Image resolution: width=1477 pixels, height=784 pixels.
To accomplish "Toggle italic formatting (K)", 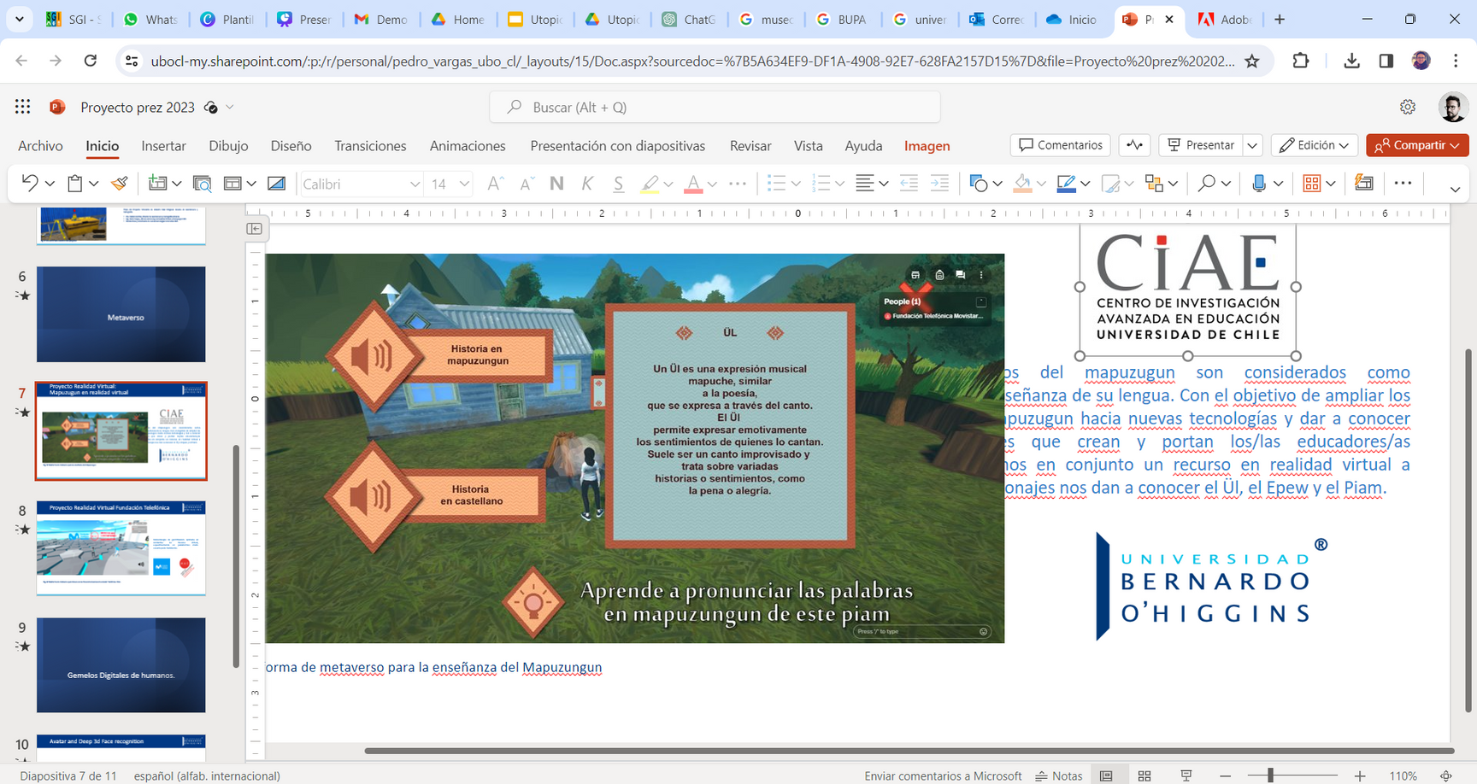I will click(x=587, y=184).
